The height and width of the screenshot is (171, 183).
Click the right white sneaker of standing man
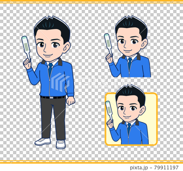tap(61, 144)
